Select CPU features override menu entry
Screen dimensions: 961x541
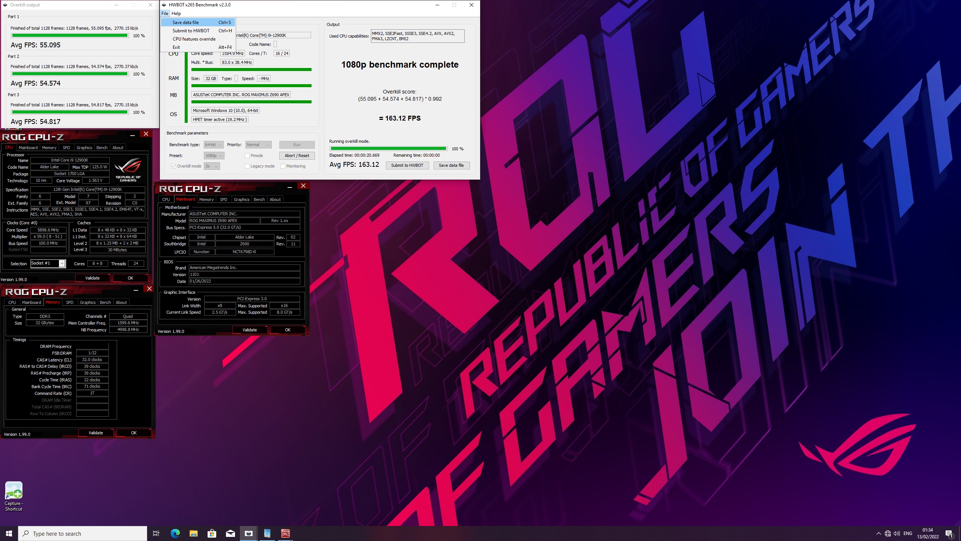point(198,39)
